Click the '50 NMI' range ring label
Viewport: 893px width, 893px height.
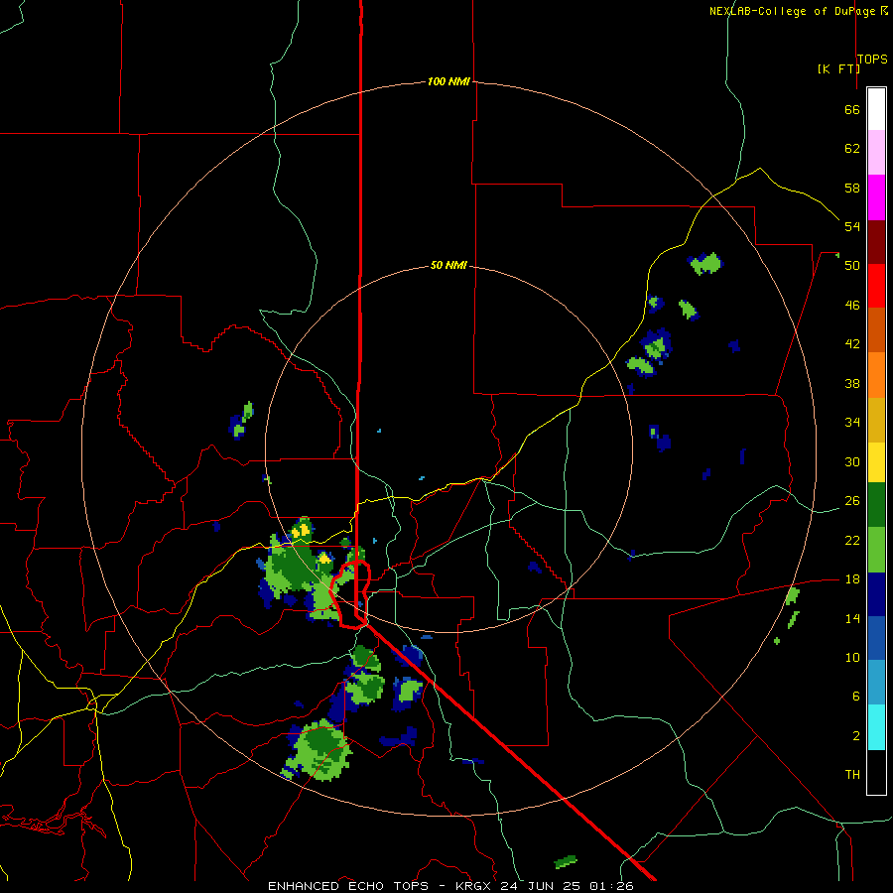point(448,265)
